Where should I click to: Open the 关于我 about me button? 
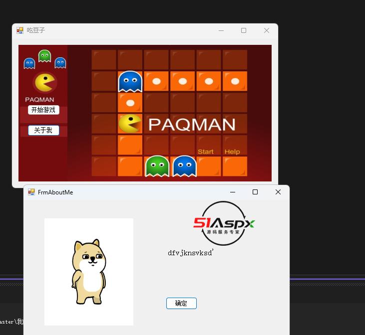pos(43,130)
